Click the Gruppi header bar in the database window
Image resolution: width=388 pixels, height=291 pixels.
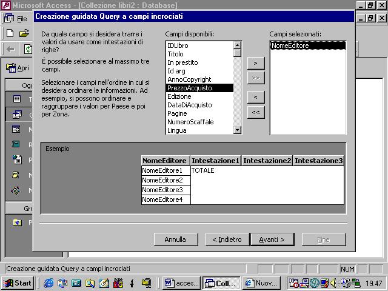(x=19, y=209)
